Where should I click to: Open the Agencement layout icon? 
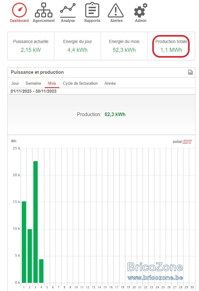click(x=44, y=10)
